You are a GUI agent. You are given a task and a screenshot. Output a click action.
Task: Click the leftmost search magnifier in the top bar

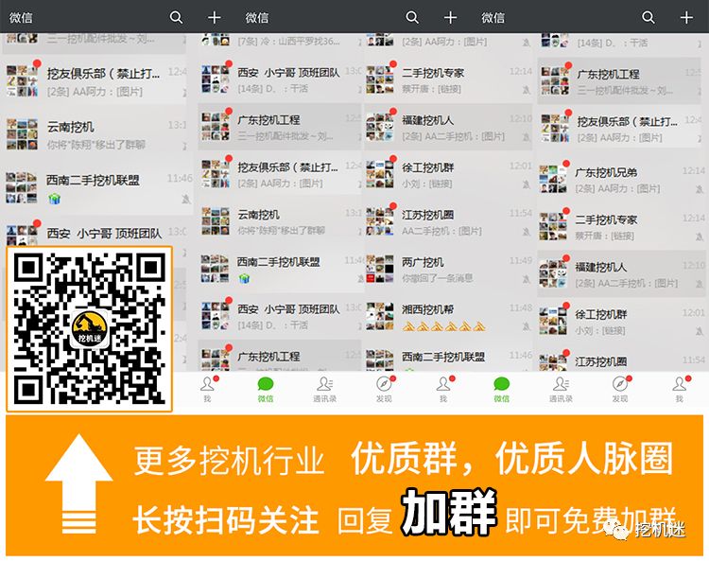pos(176,18)
